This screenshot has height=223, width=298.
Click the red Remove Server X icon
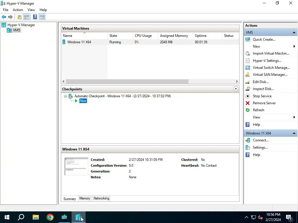pyautogui.click(x=248, y=103)
